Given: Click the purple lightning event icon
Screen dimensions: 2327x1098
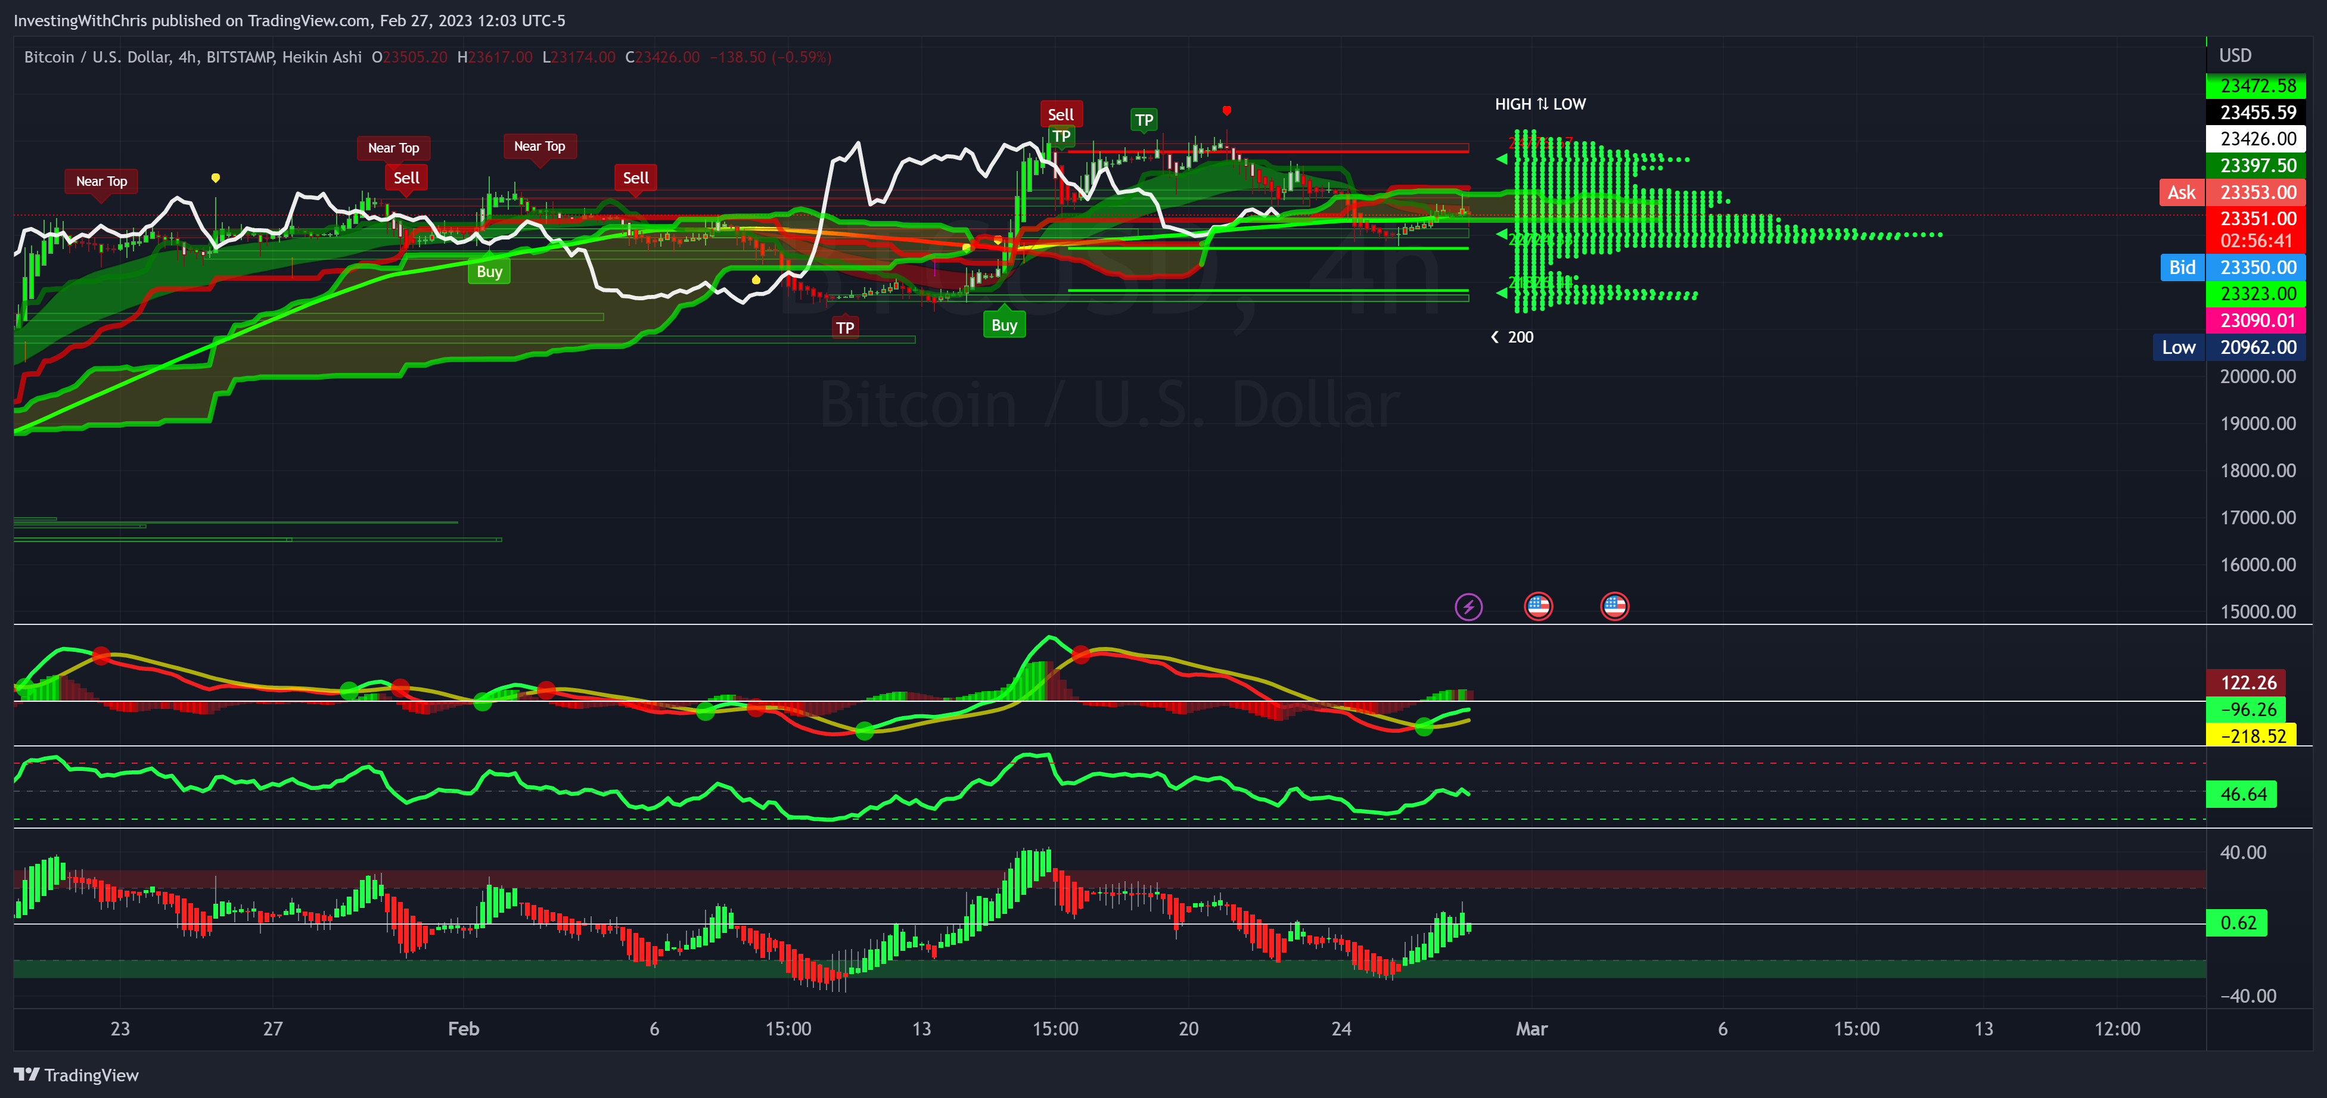Looking at the screenshot, I should click(x=1469, y=606).
